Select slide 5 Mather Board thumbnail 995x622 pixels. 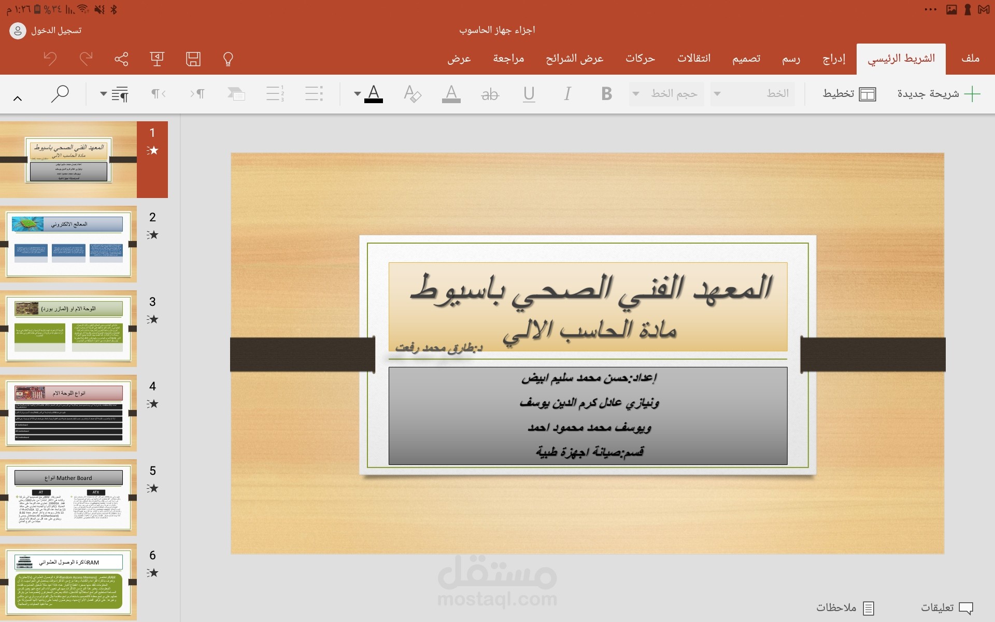click(x=68, y=498)
